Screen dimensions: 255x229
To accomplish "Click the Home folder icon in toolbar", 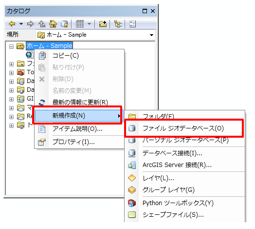I will click(x=53, y=24).
